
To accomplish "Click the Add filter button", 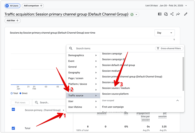I will [x=12, y=21].
